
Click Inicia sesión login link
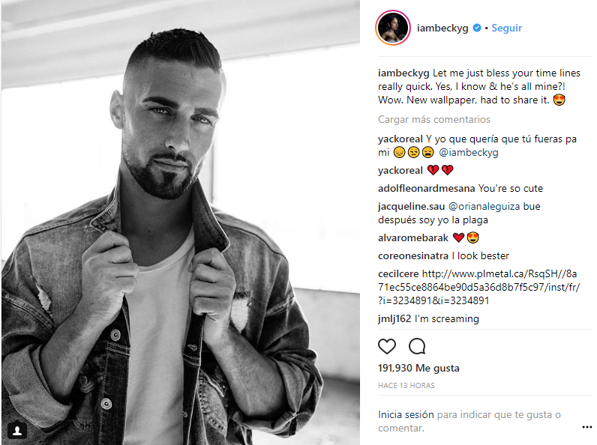[x=406, y=414]
